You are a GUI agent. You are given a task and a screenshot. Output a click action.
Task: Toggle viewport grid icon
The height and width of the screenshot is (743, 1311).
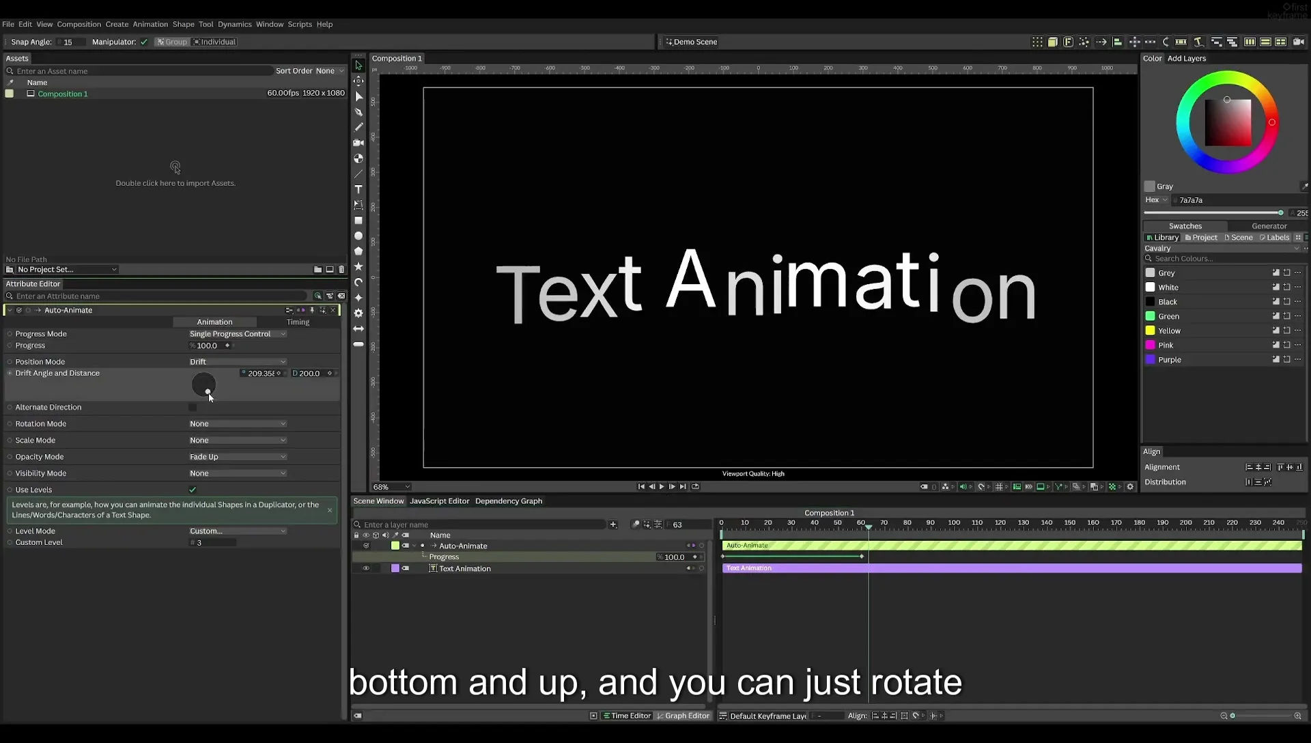click(x=999, y=487)
